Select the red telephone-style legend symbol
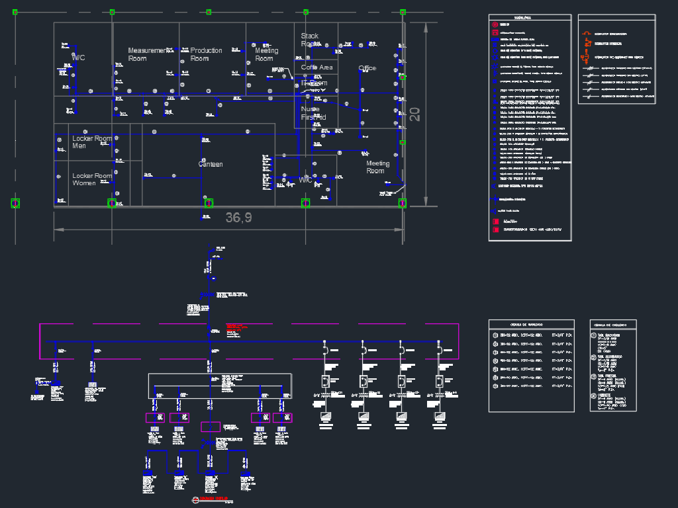 495,32
